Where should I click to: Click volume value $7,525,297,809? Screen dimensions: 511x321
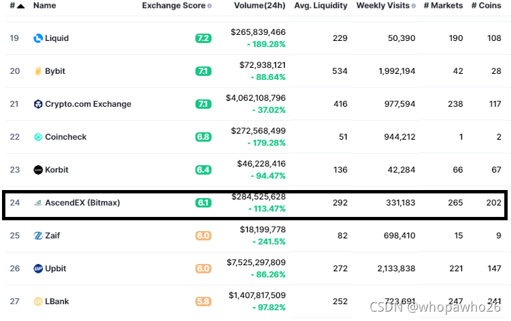coord(256,263)
